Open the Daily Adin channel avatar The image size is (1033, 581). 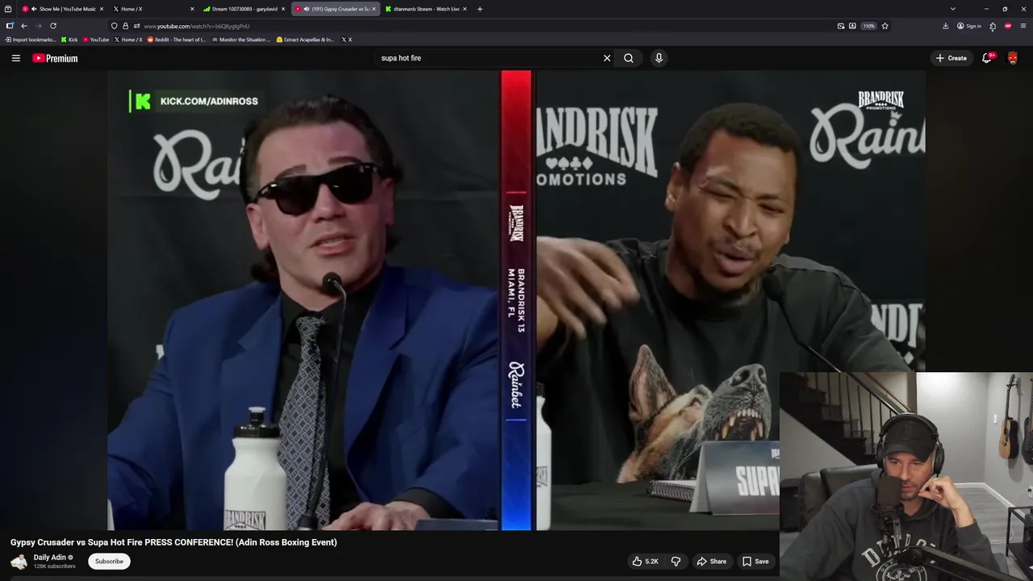(19, 561)
